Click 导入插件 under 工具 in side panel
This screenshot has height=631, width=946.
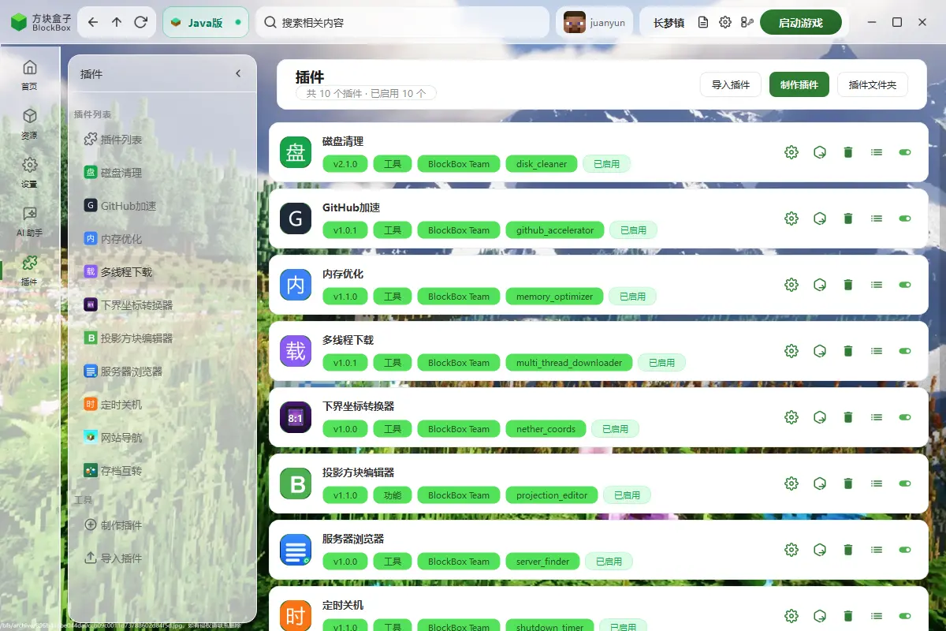(x=162, y=558)
